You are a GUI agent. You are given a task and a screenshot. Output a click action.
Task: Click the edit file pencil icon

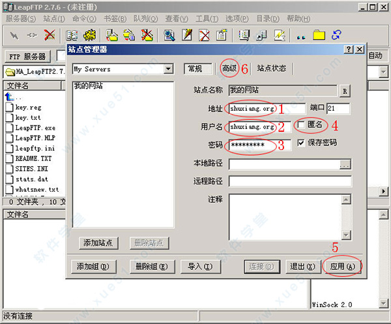pyautogui.click(x=187, y=35)
